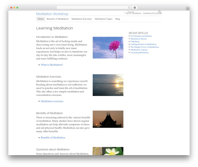This screenshot has width=198, height=167.
Task: Click the 'Benefits of Meditation' section heading
Action: tap(49, 113)
